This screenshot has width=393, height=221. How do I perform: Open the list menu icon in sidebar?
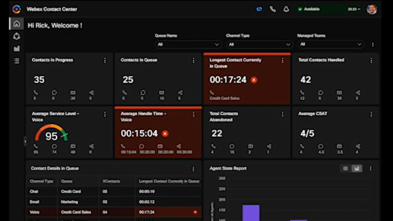tap(17, 61)
